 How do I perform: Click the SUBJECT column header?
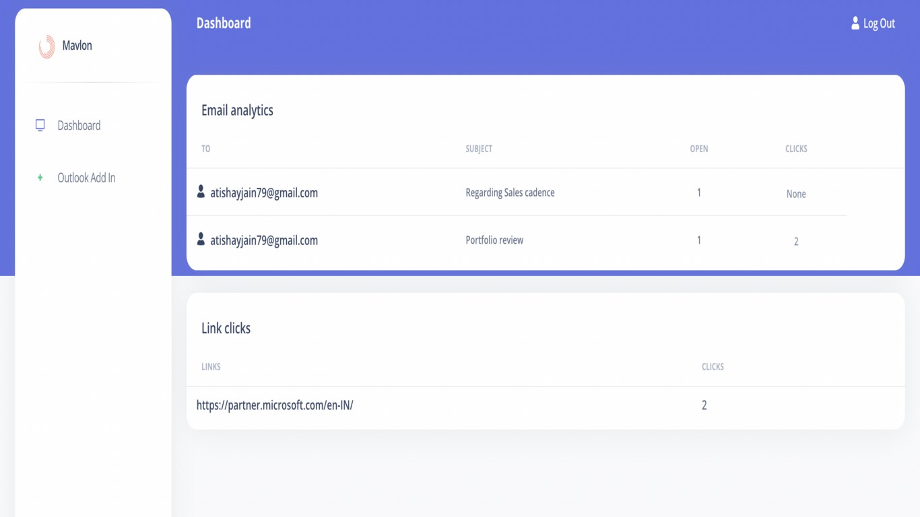click(479, 149)
